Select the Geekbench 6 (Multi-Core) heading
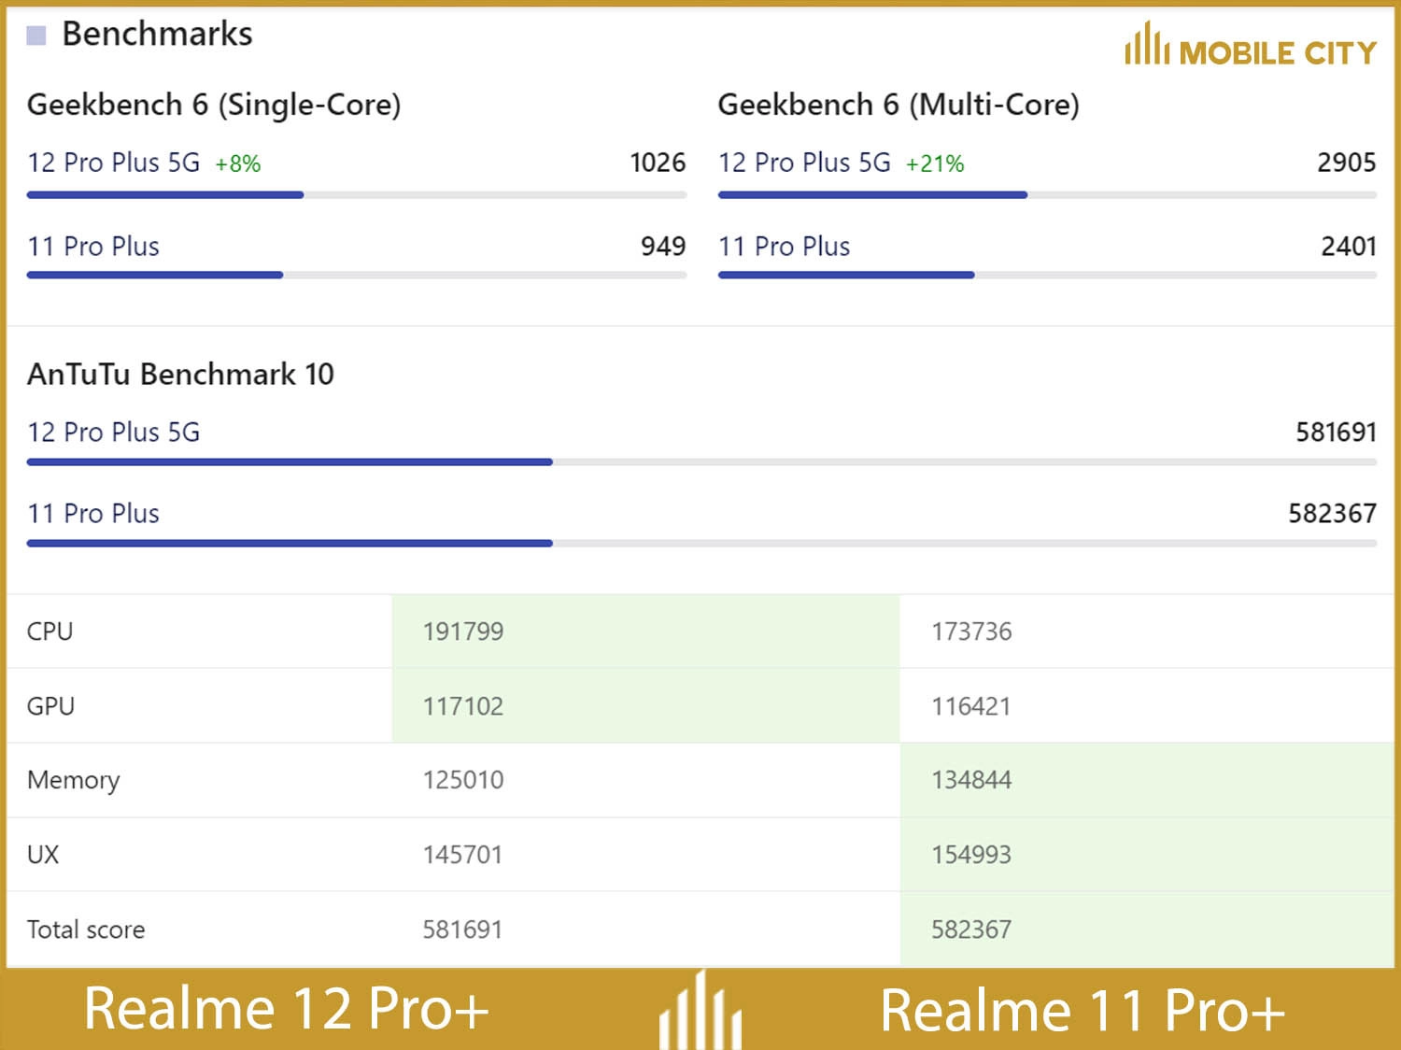1401x1050 pixels. (x=899, y=105)
